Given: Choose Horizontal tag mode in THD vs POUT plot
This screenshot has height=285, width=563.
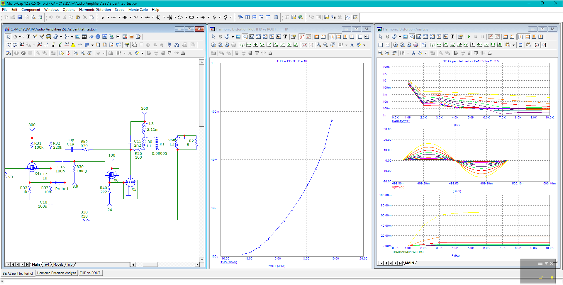Looking at the screenshot, I should pyautogui.click(x=258, y=37).
